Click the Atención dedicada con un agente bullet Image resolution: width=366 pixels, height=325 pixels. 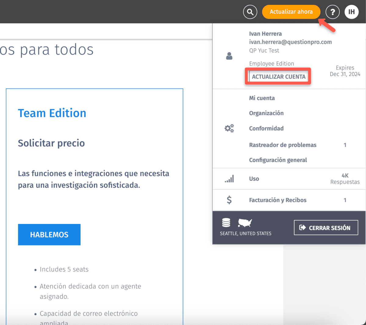point(90,291)
